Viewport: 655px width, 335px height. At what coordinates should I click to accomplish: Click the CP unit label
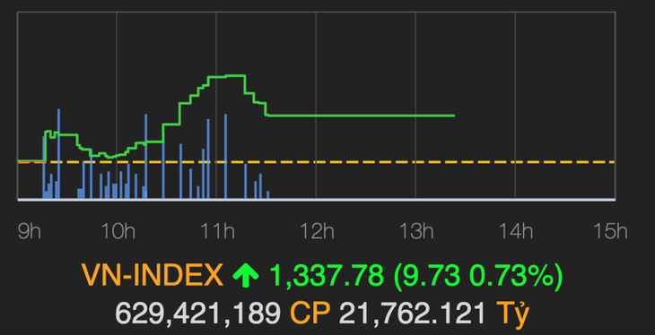coord(310,313)
